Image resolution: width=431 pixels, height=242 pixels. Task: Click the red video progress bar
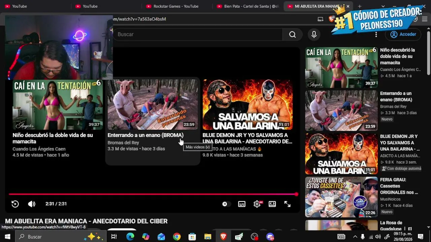point(153,194)
